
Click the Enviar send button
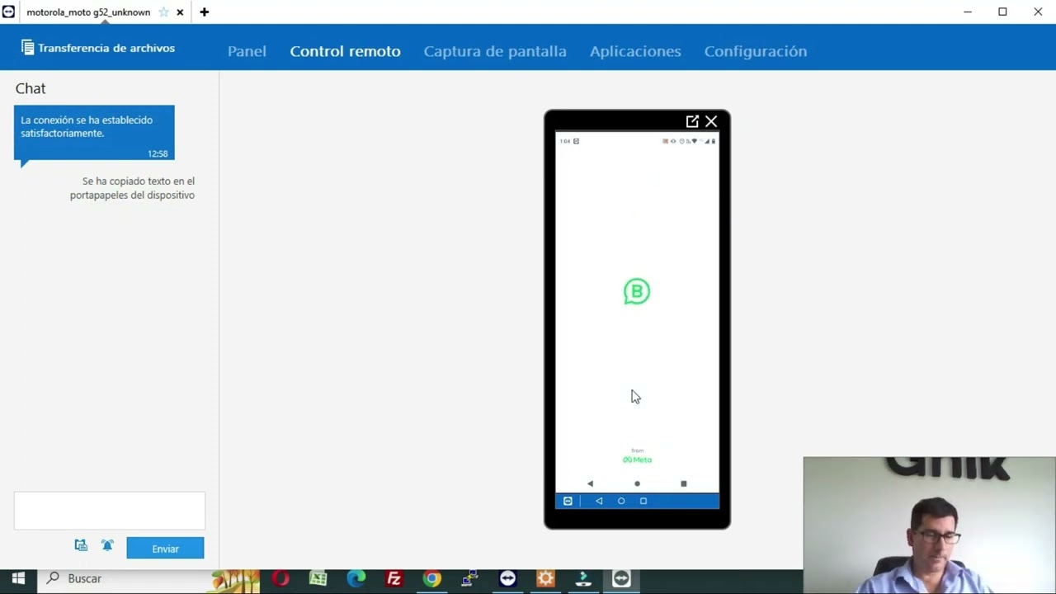click(x=165, y=549)
